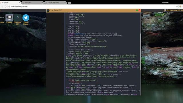This screenshot has height=103, width=183.
Task: Click the browser extension icon beside the star
Action: tap(180, 7)
